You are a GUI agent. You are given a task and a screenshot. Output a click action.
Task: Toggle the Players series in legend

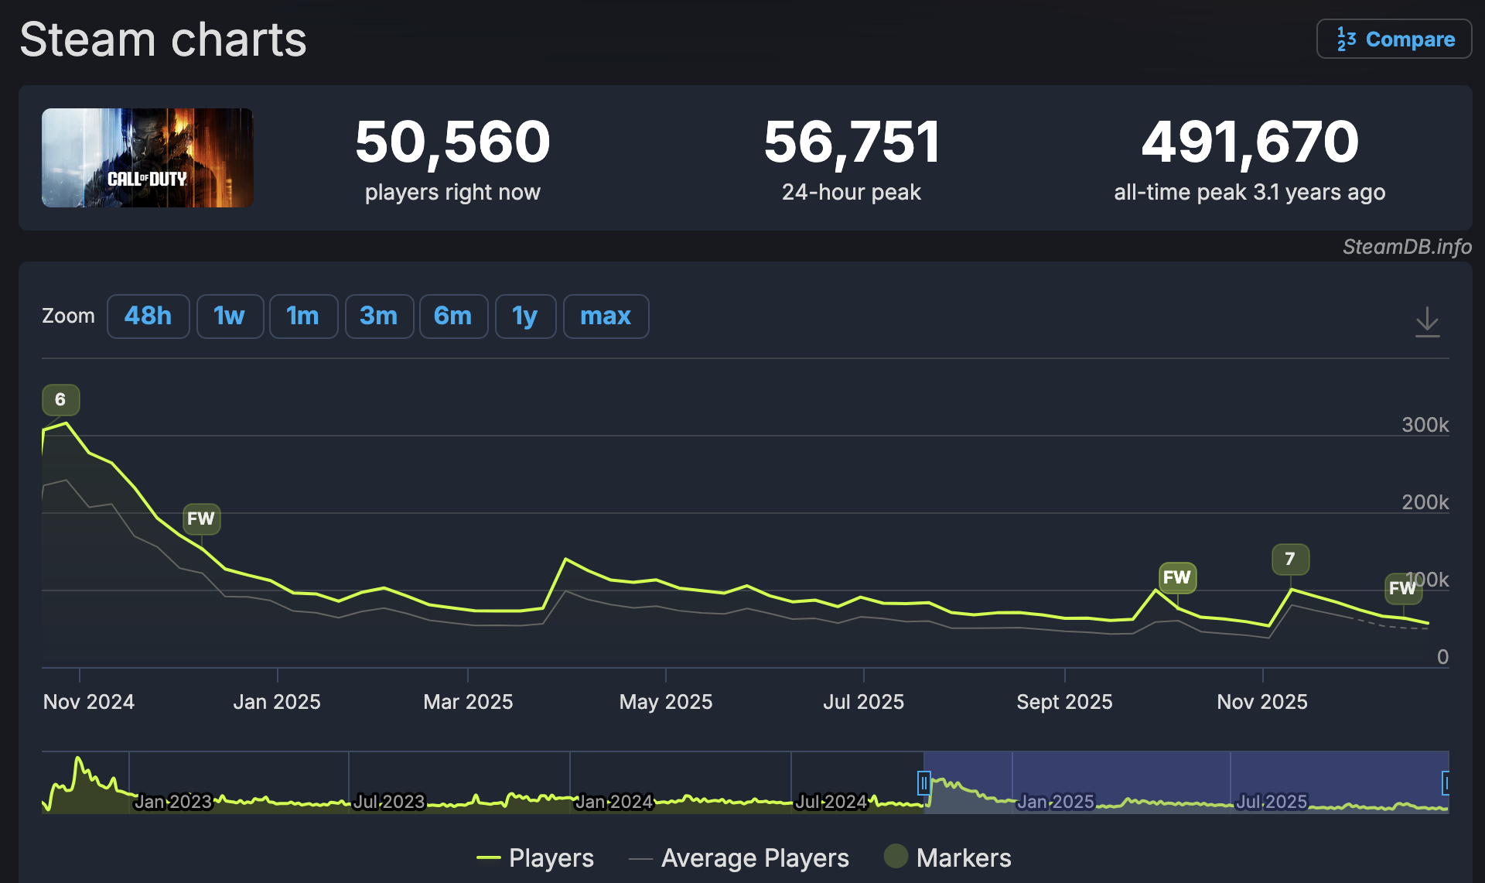[x=535, y=857]
